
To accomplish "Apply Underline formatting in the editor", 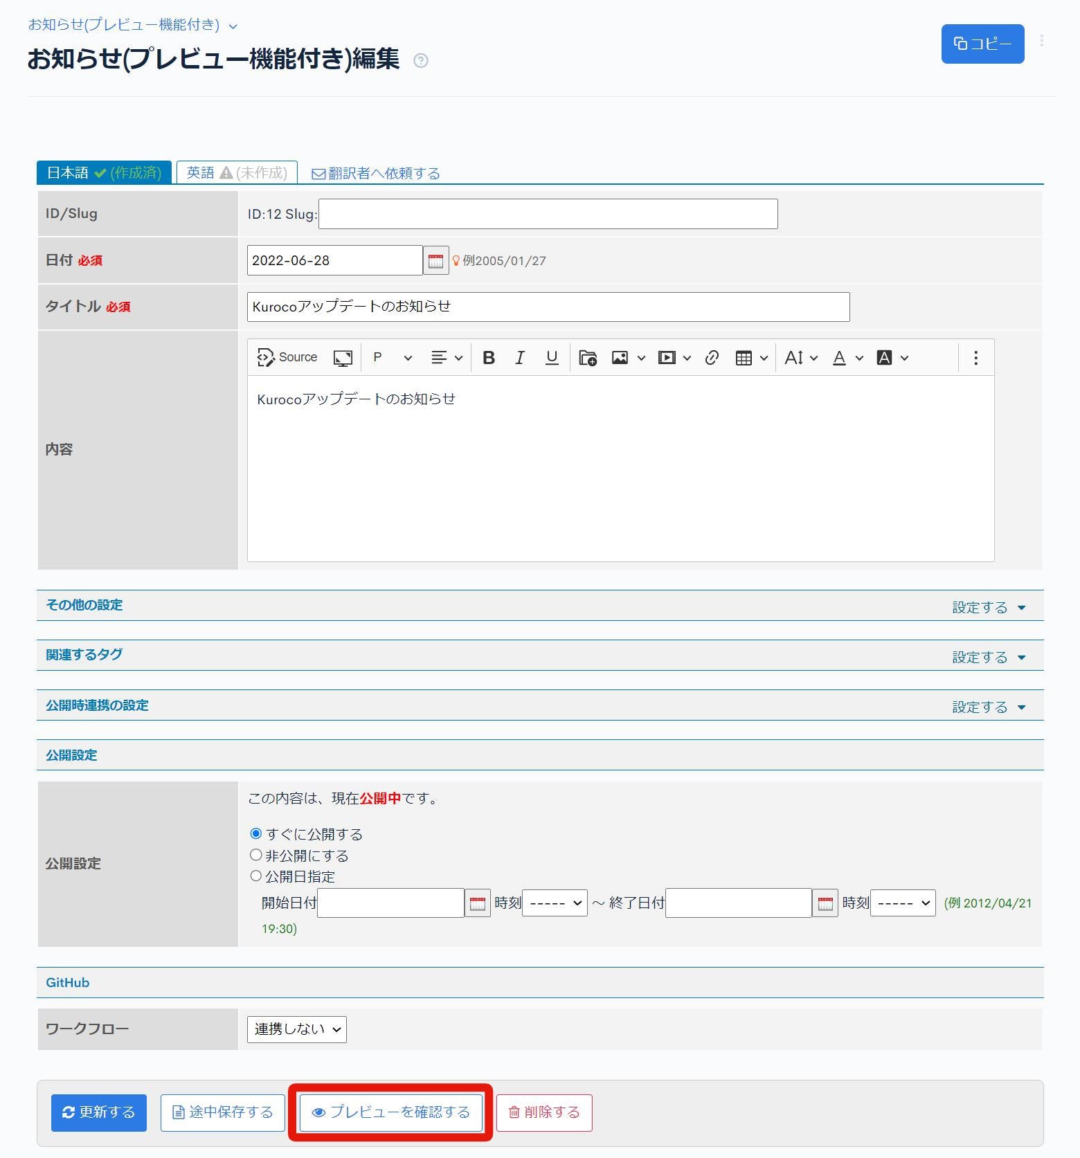I will click(x=552, y=358).
